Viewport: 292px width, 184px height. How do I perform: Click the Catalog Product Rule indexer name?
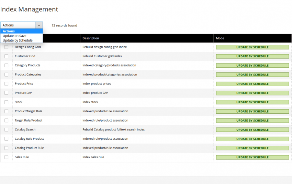click(29, 148)
